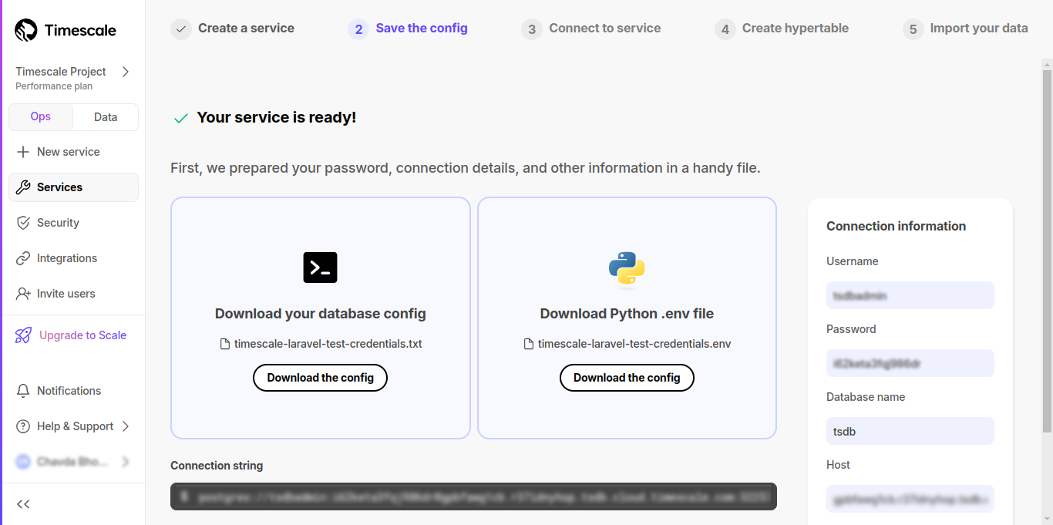Click the Invite users person icon

(23, 294)
